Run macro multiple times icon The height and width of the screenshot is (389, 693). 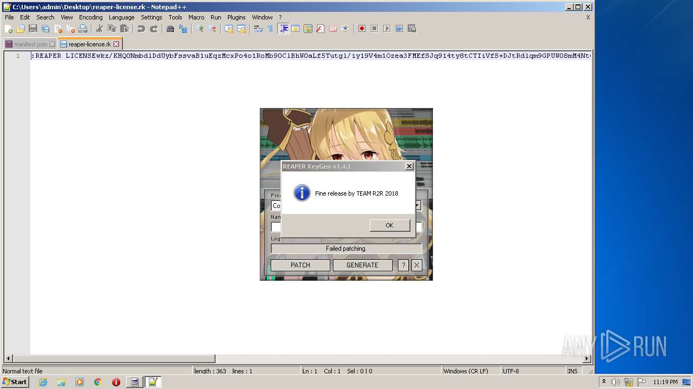(399, 29)
